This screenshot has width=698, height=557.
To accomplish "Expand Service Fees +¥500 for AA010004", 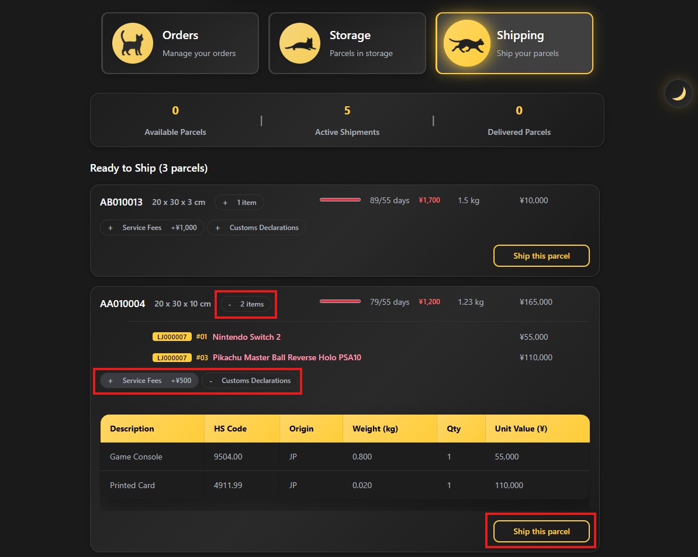I will pyautogui.click(x=150, y=381).
